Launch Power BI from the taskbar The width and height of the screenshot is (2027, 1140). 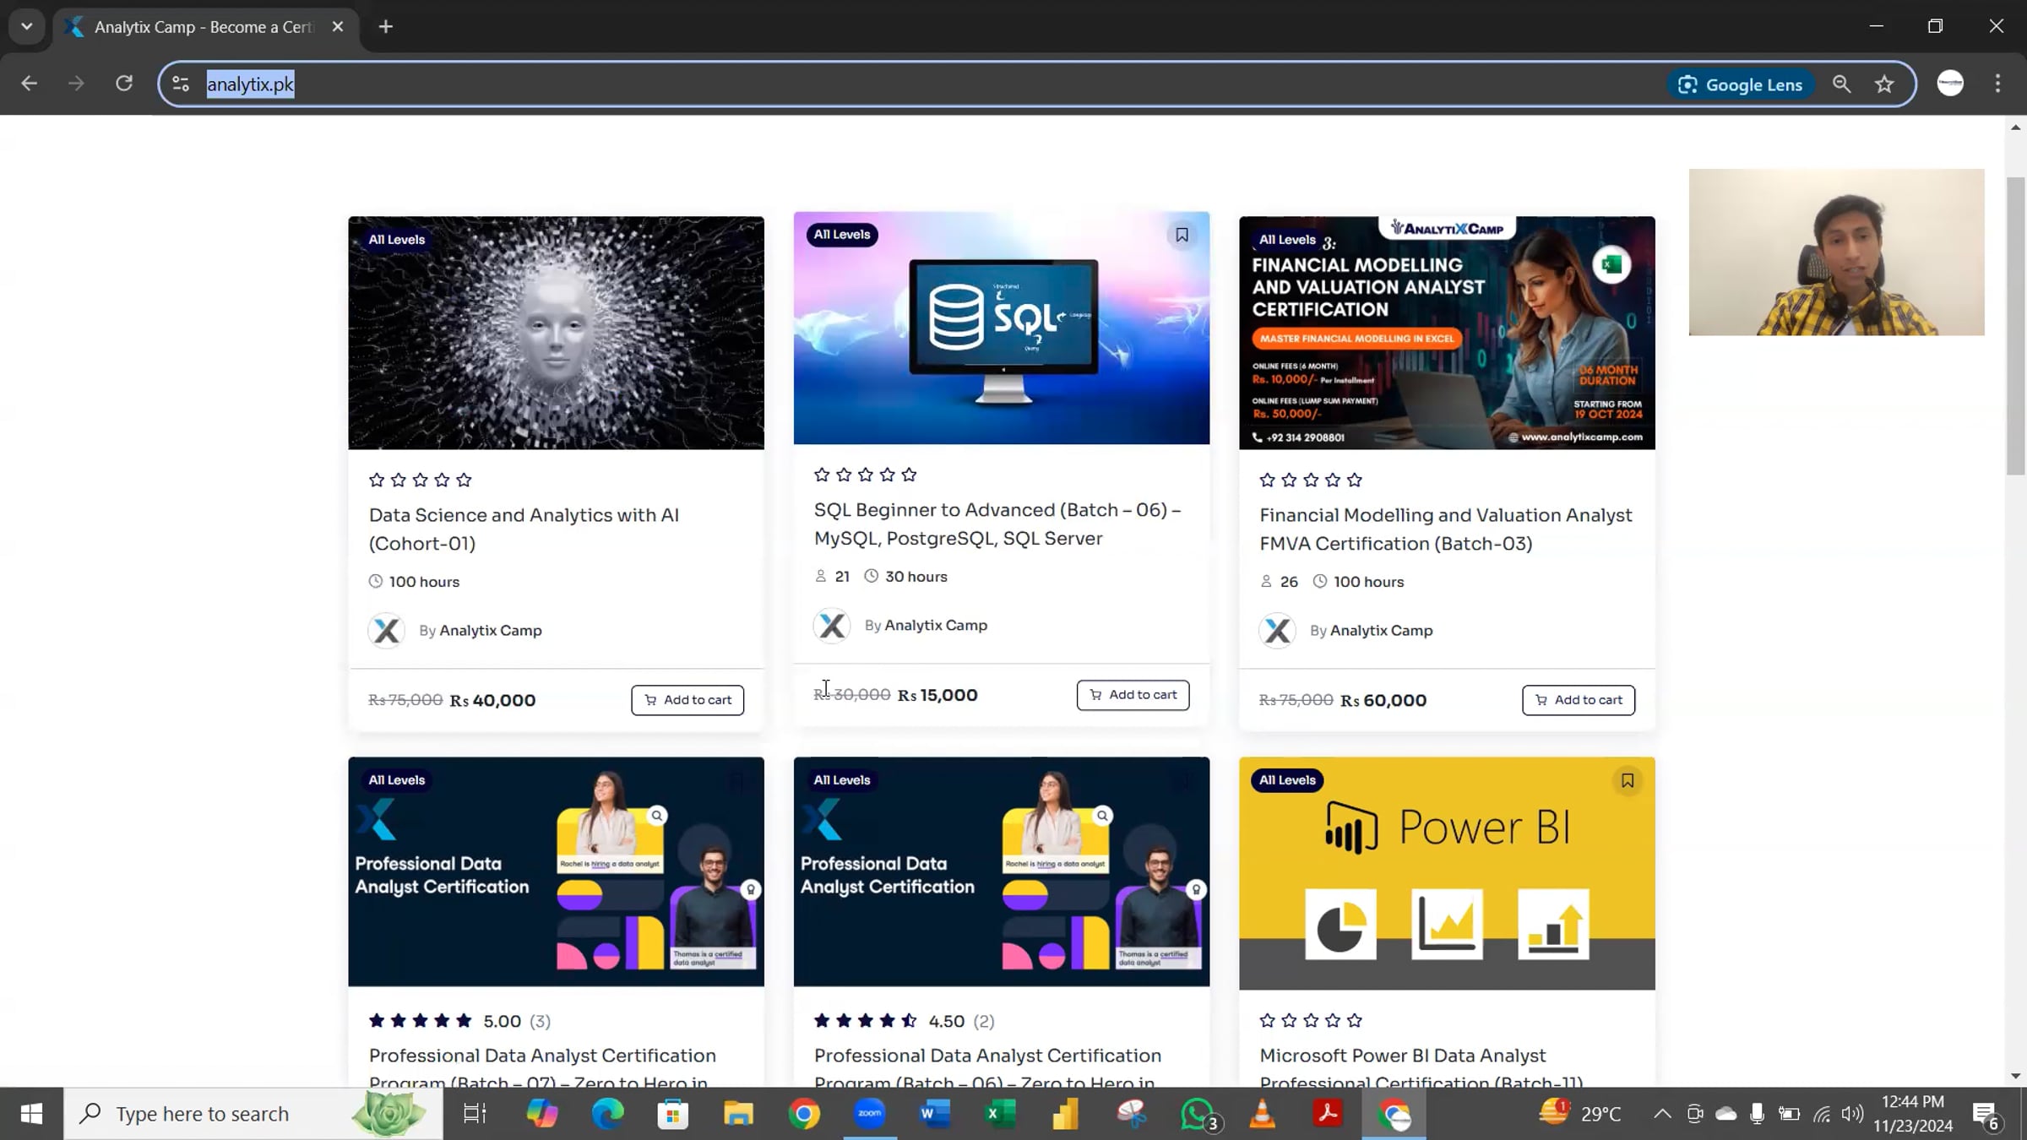pos(1064,1113)
